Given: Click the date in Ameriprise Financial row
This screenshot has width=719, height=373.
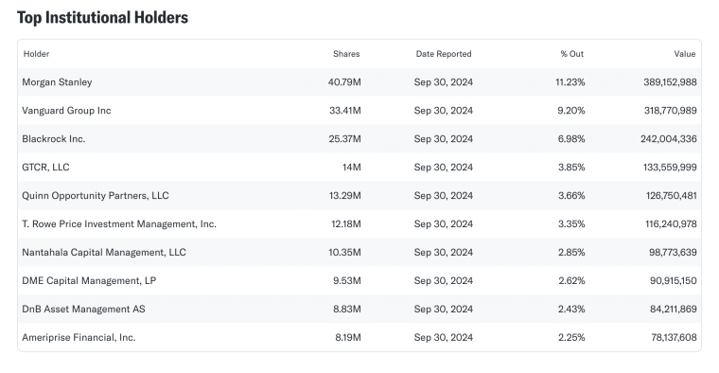Looking at the screenshot, I should (x=444, y=338).
